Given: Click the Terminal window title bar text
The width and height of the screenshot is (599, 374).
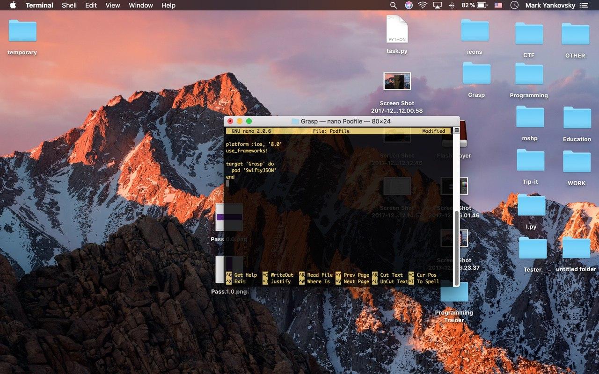Looking at the screenshot, I should pyautogui.click(x=345, y=122).
